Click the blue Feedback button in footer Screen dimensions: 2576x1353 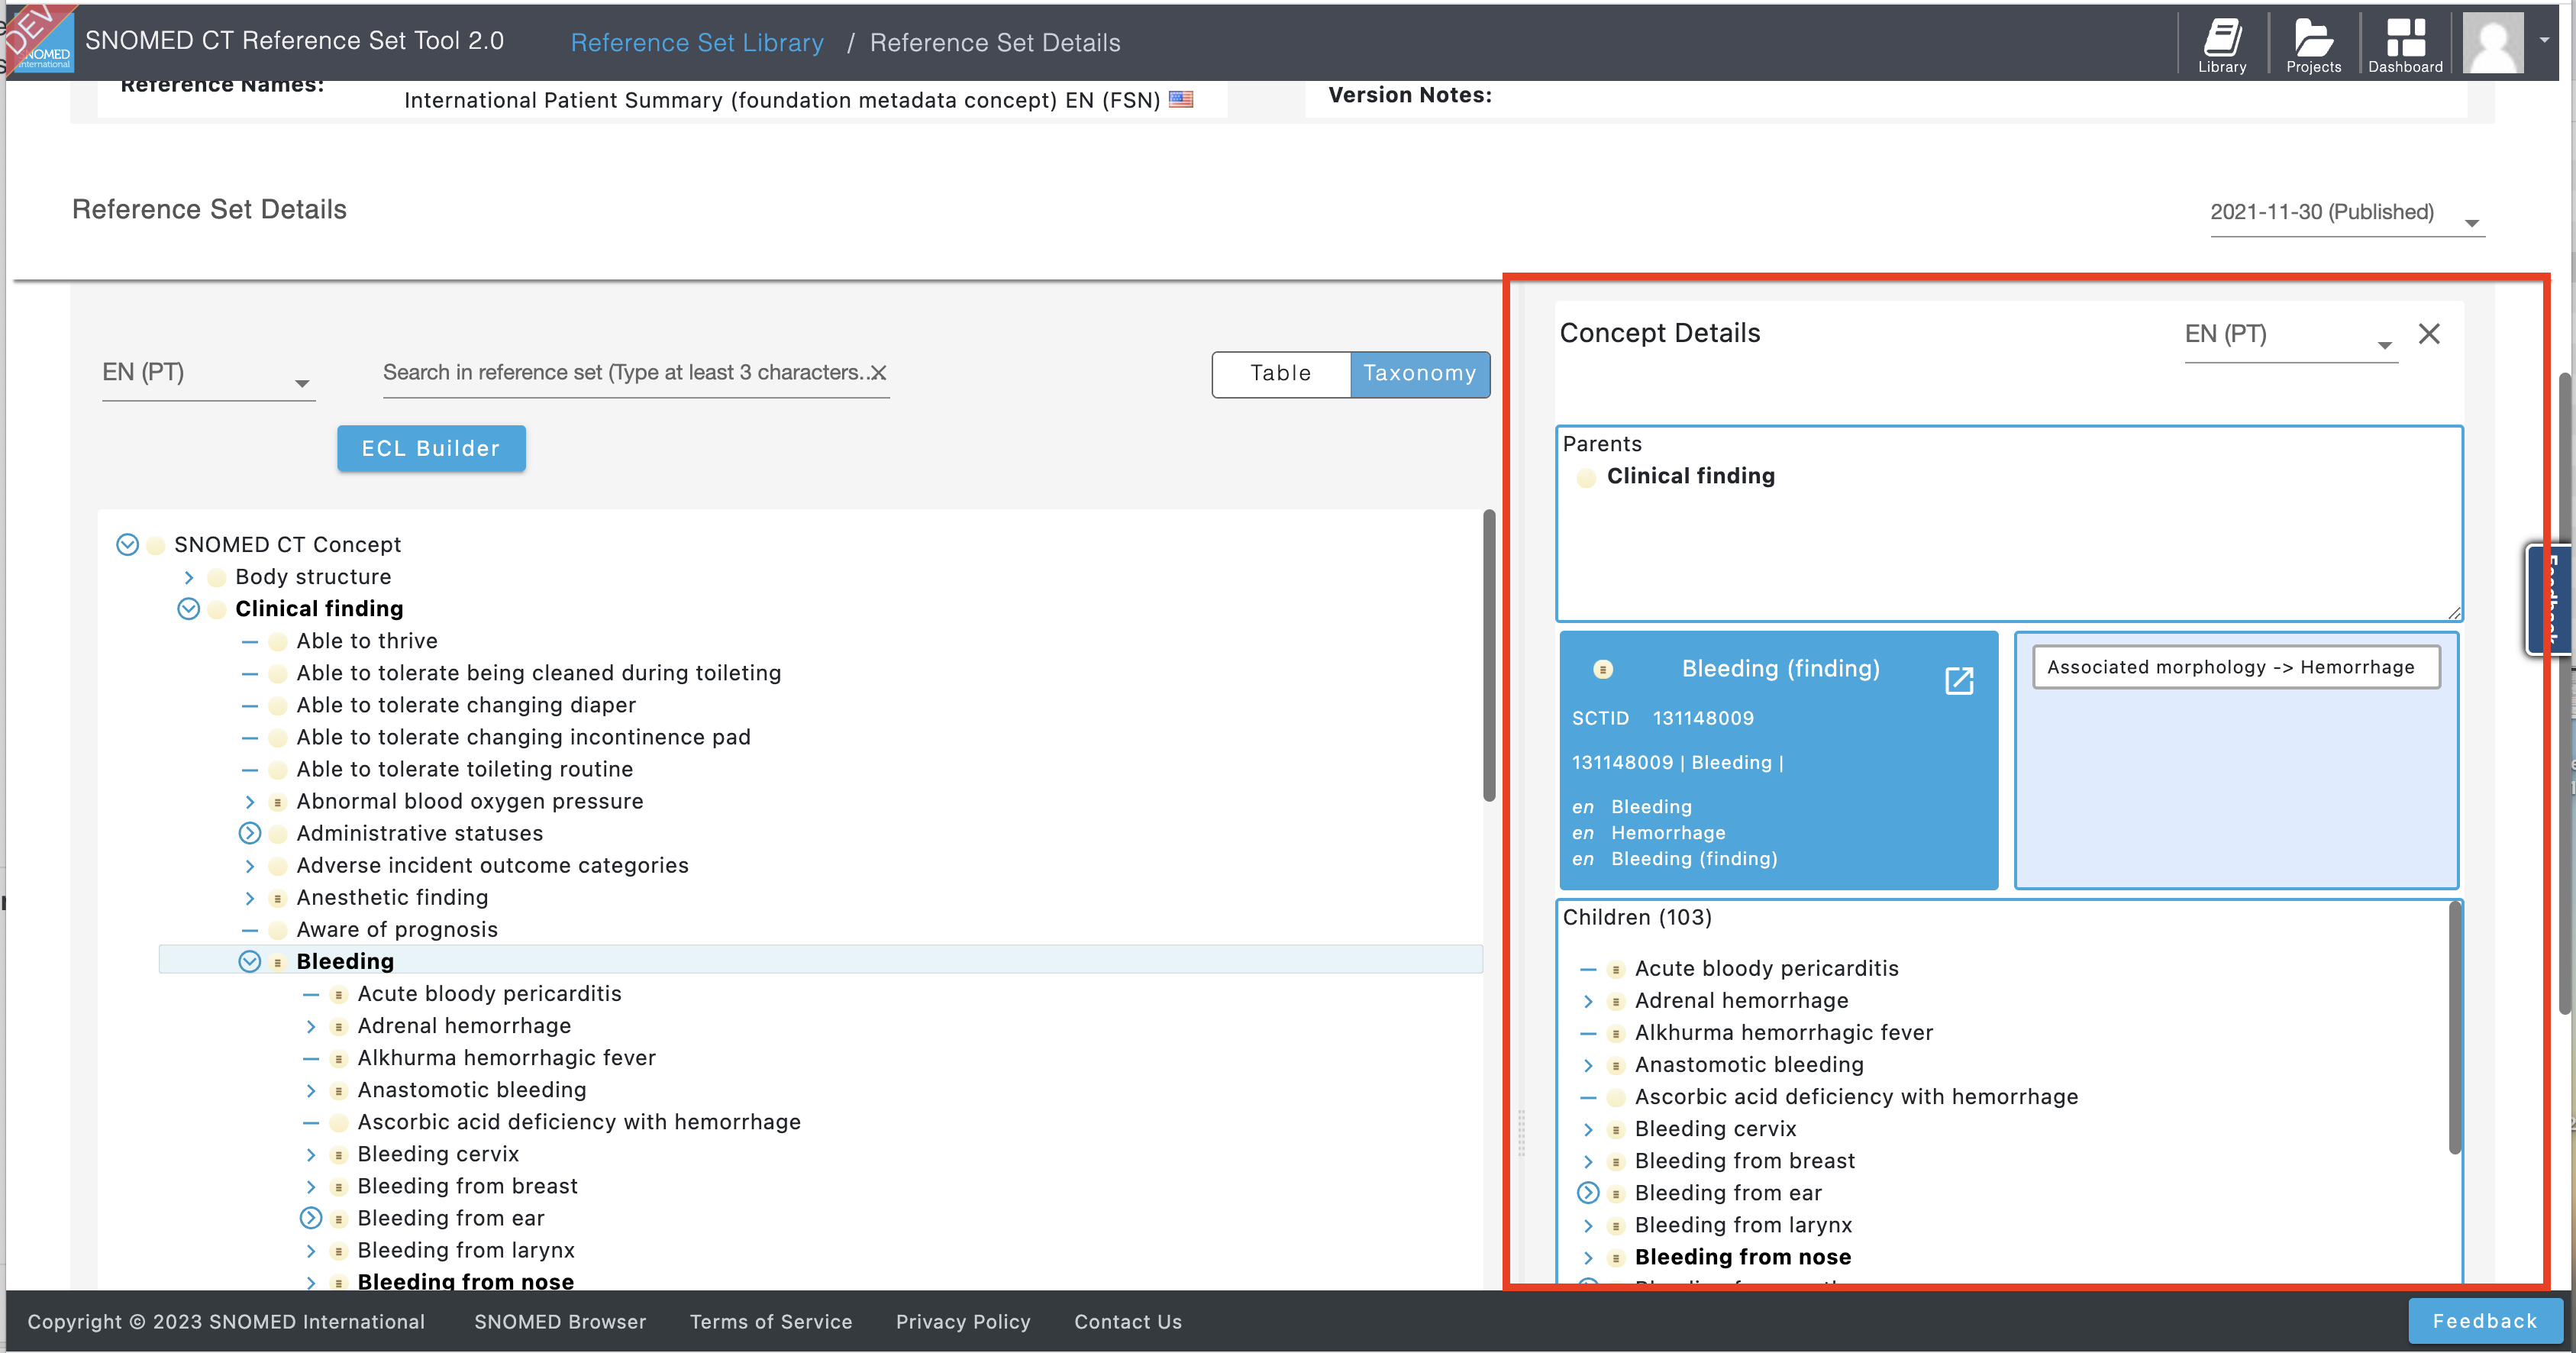click(x=2484, y=1321)
